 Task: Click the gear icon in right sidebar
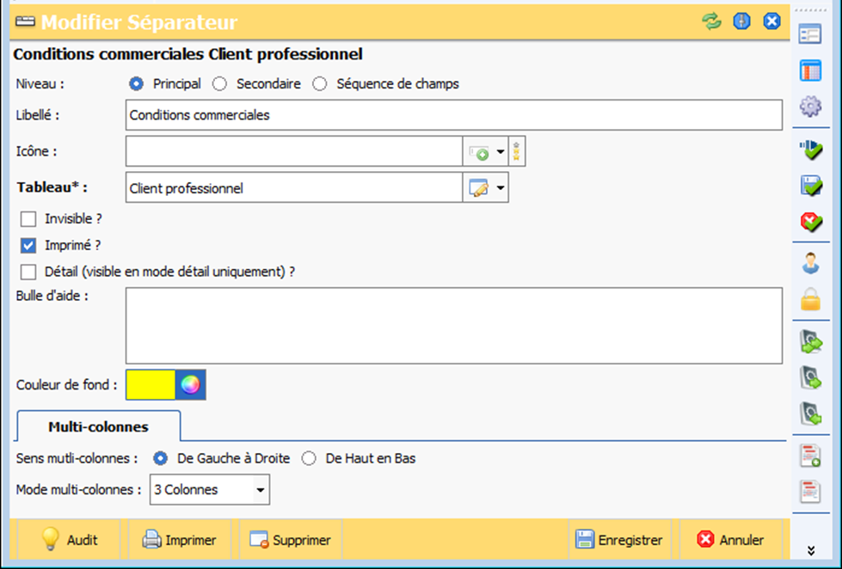click(810, 107)
